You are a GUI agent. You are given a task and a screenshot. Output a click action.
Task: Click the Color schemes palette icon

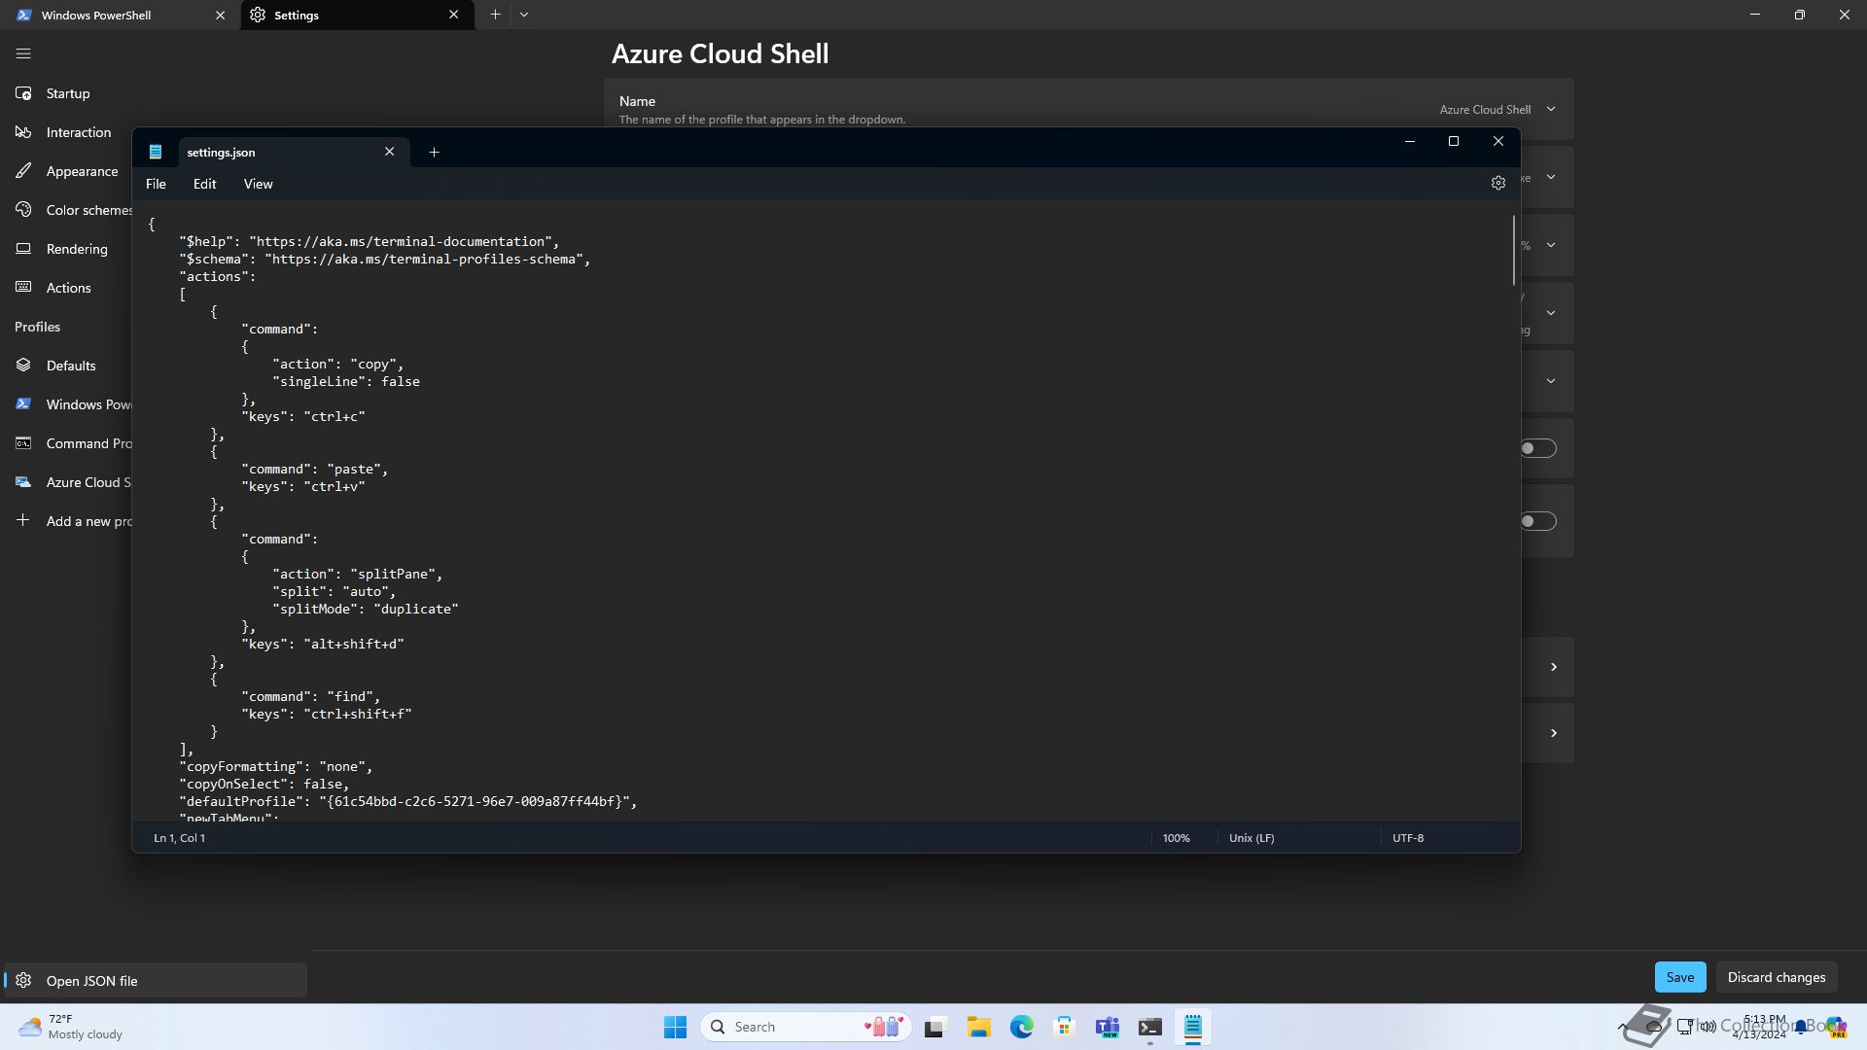(23, 210)
